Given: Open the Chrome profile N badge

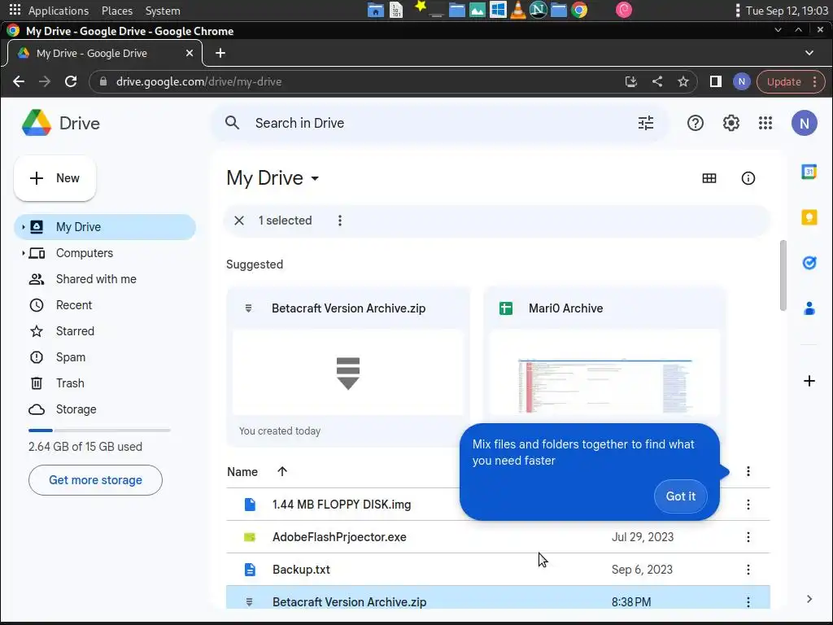Looking at the screenshot, I should tap(742, 82).
